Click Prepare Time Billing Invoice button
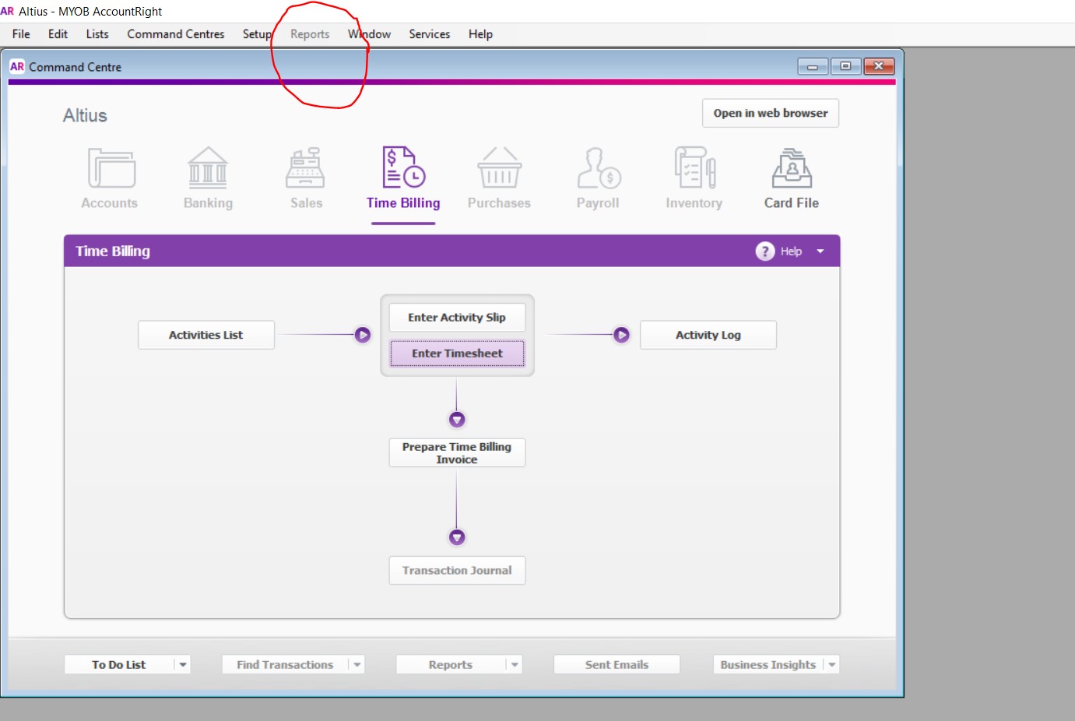The height and width of the screenshot is (721, 1075). pos(457,453)
